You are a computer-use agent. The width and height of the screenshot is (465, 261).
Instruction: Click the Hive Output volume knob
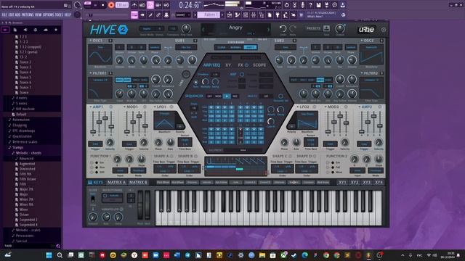(x=340, y=28)
